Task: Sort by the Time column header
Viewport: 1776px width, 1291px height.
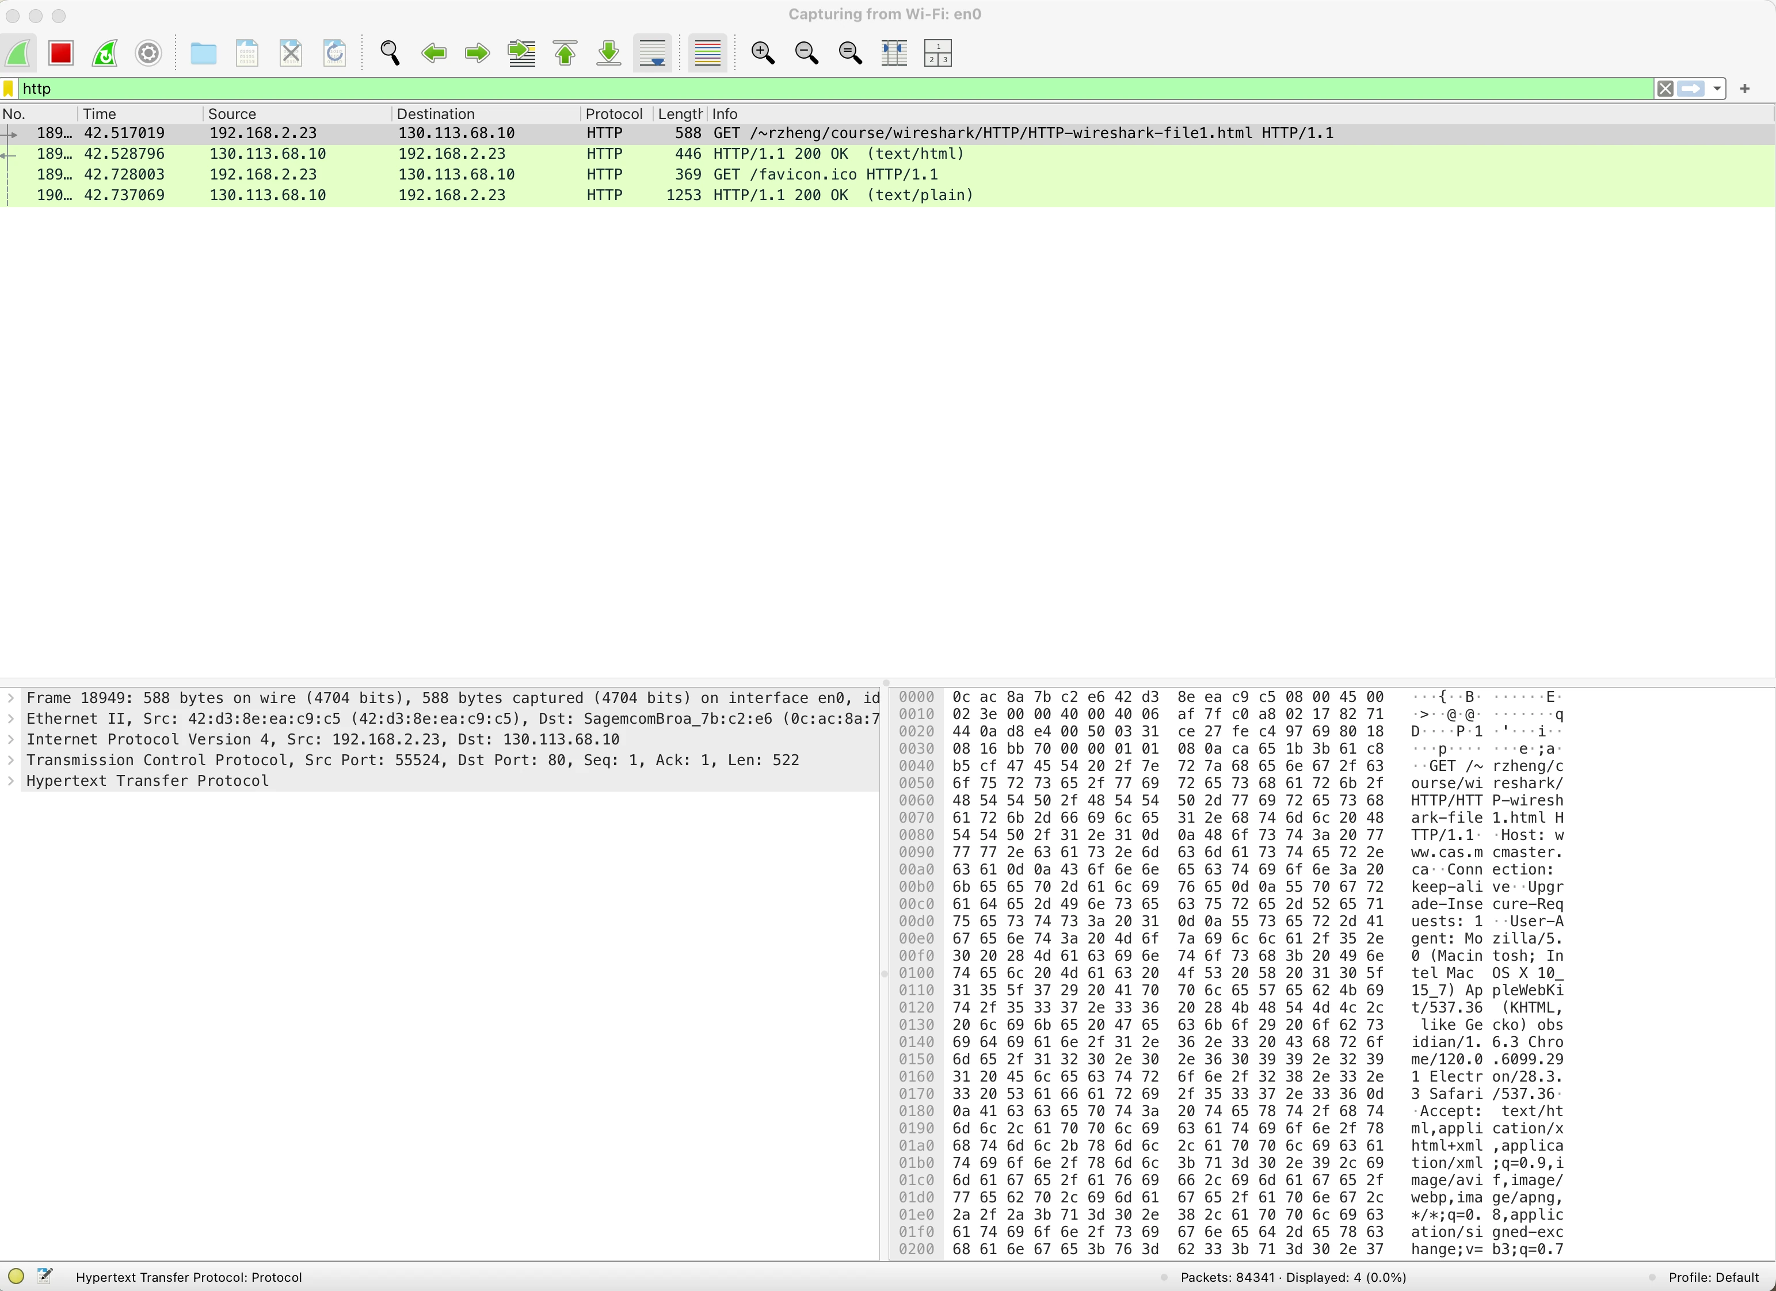Action: pyautogui.click(x=140, y=113)
